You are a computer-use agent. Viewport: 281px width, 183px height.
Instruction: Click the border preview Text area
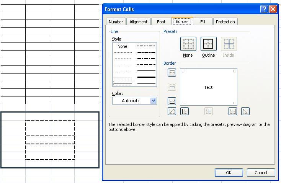click(x=208, y=87)
